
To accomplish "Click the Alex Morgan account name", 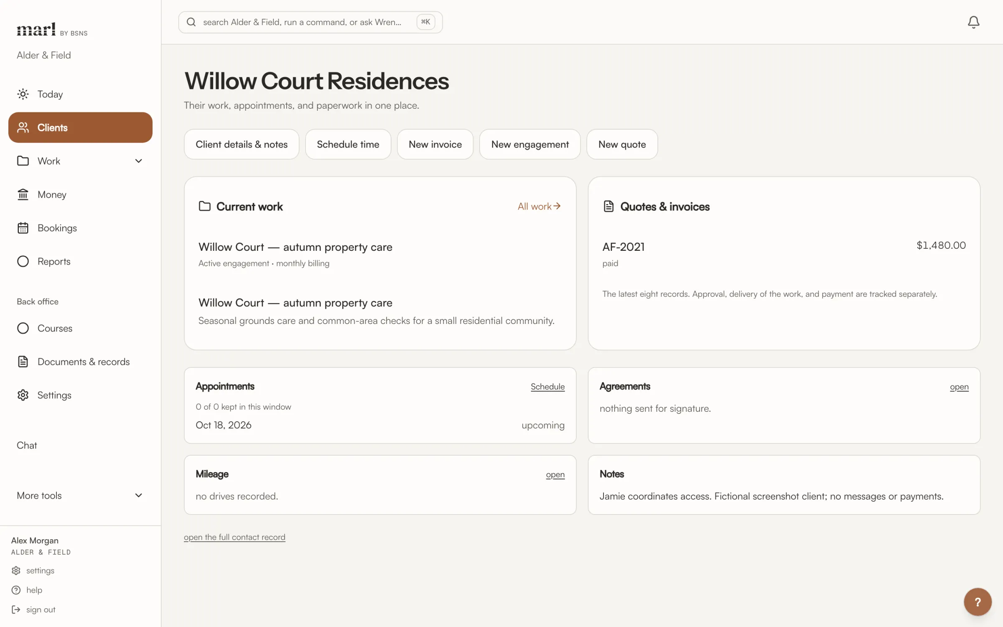I will click(x=35, y=540).
